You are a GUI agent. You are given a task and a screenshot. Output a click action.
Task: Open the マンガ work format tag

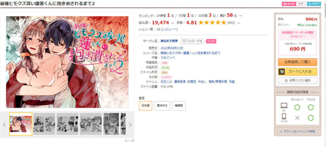point(165,68)
